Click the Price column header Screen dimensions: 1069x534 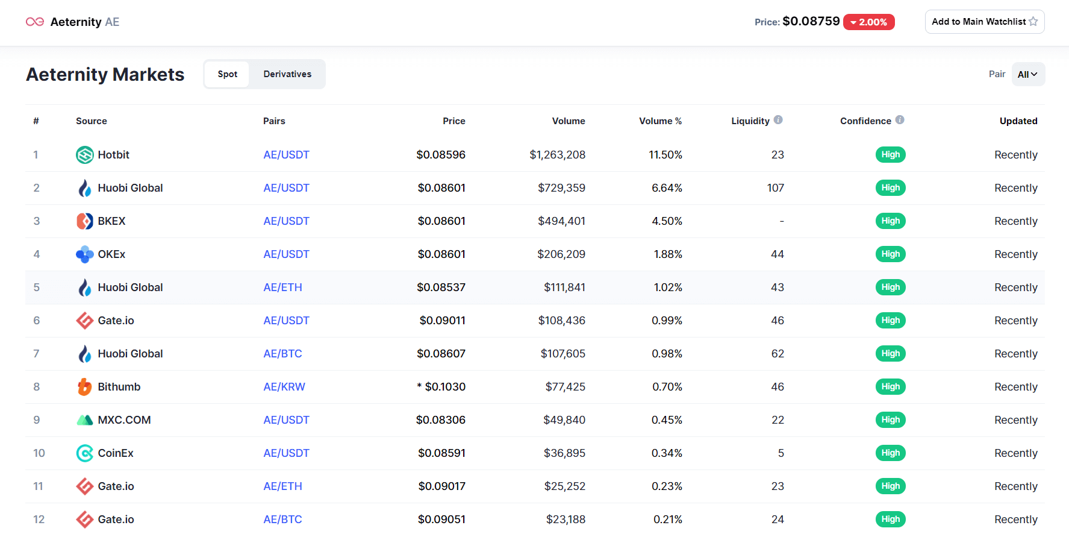(454, 121)
